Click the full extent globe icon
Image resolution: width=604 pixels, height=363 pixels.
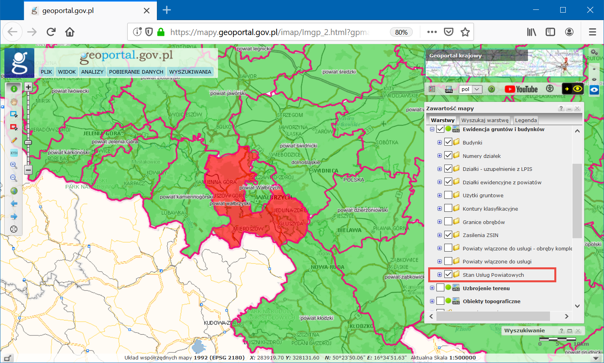click(x=14, y=191)
